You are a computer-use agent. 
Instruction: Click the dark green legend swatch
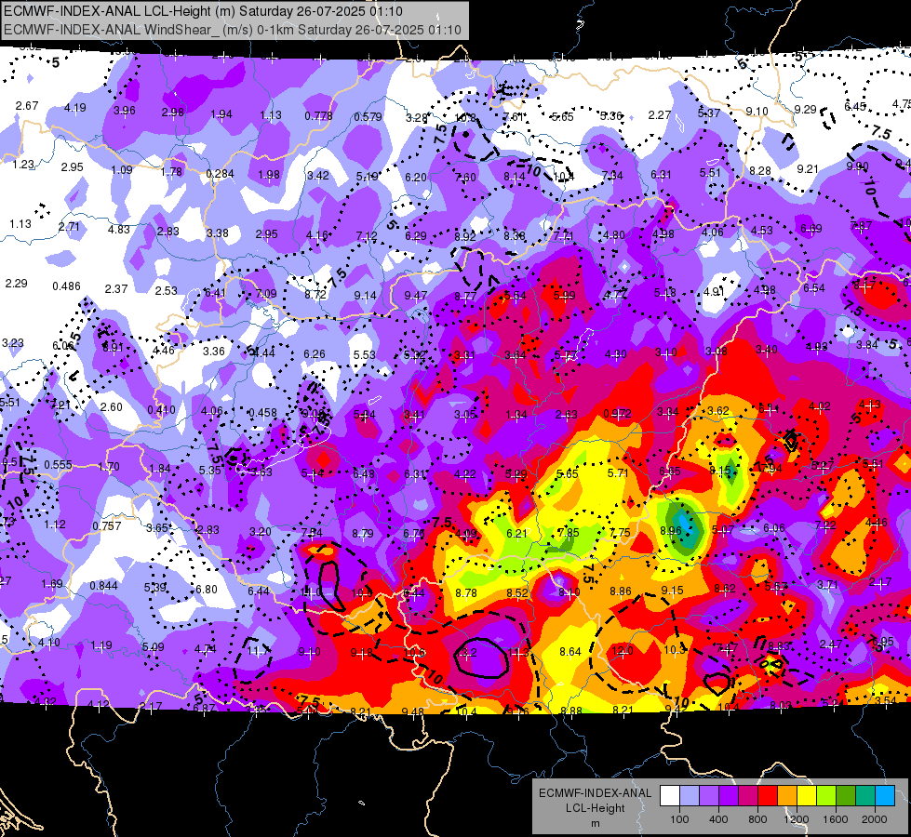[x=845, y=796]
